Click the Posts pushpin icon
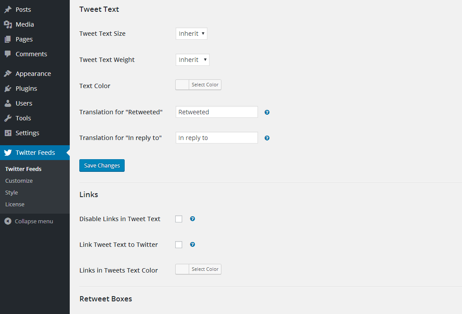This screenshot has width=462, height=314. coord(8,10)
